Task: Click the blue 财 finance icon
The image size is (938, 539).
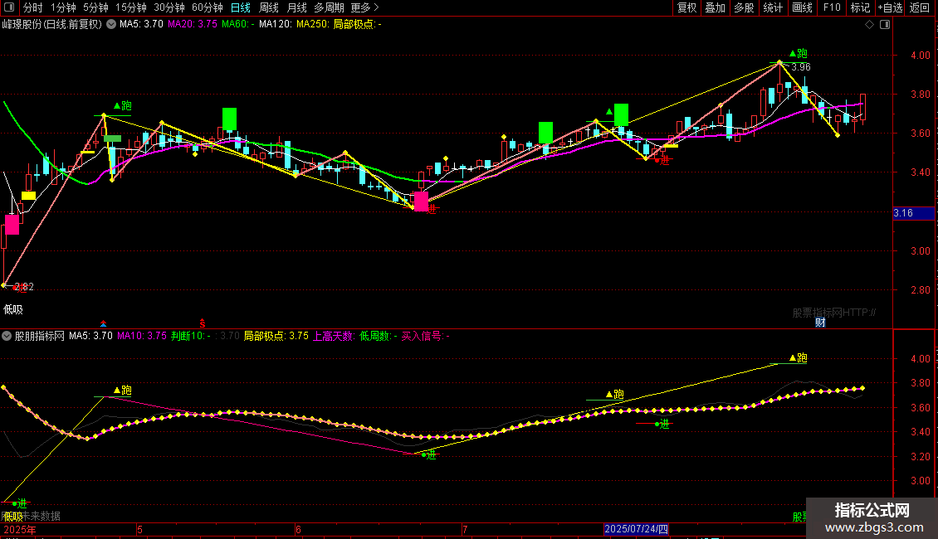Action: [x=820, y=323]
